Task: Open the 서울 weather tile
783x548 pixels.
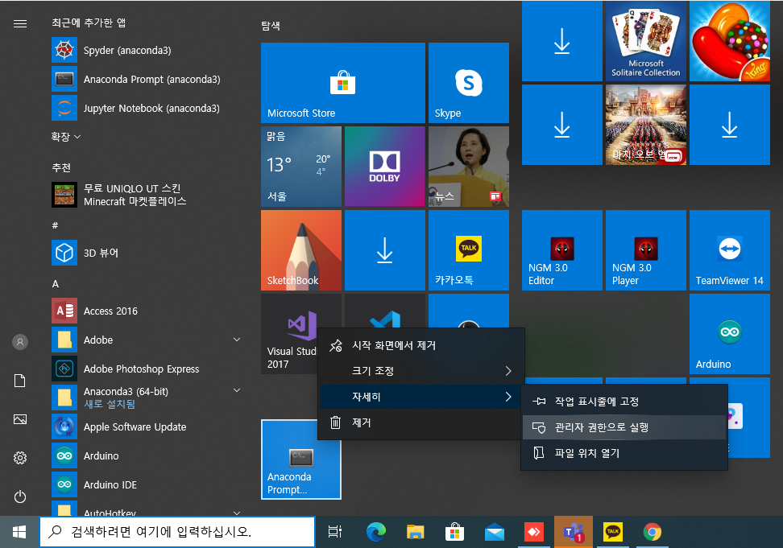Action: tap(301, 167)
